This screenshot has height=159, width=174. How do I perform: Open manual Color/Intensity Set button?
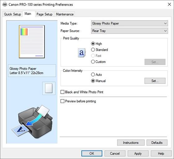155,81
